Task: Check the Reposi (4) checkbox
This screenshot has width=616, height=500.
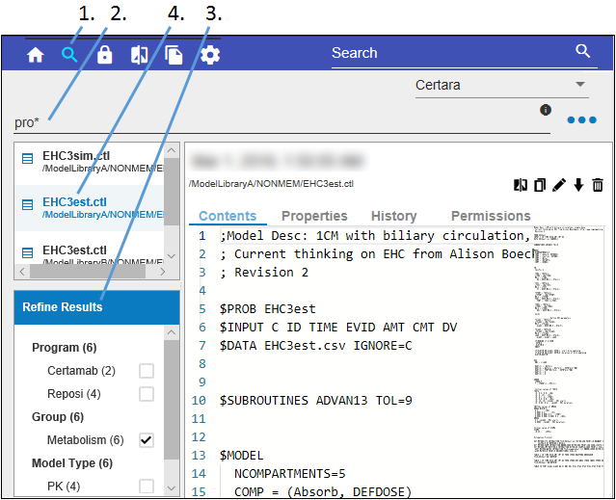Action: coord(147,394)
